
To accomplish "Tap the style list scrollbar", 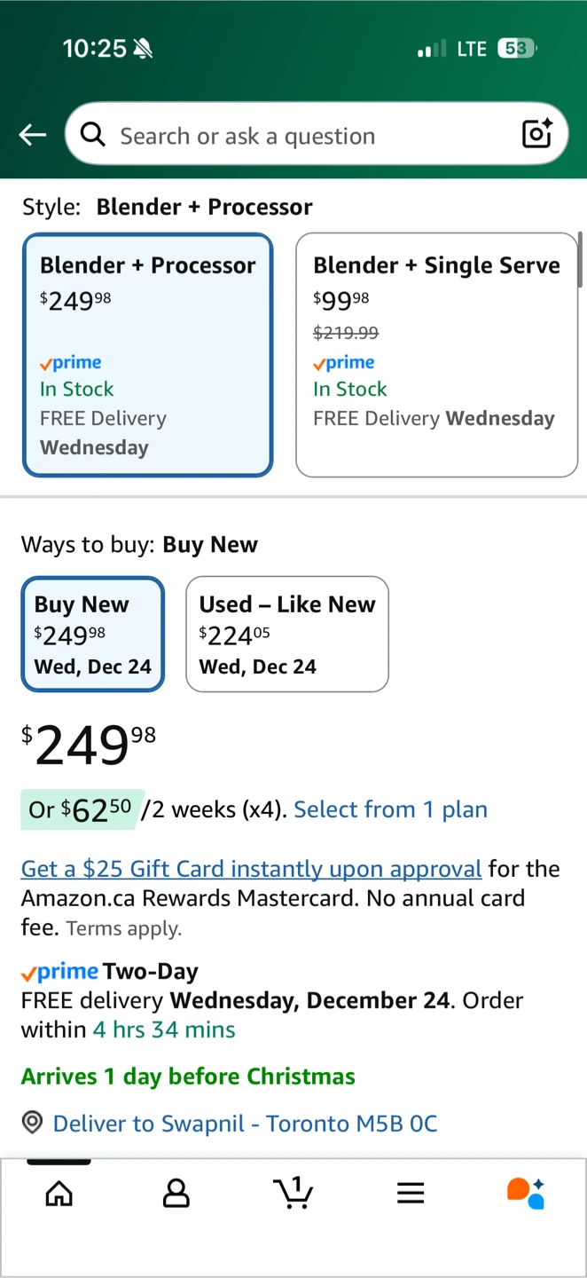I will pyautogui.click(x=581, y=260).
